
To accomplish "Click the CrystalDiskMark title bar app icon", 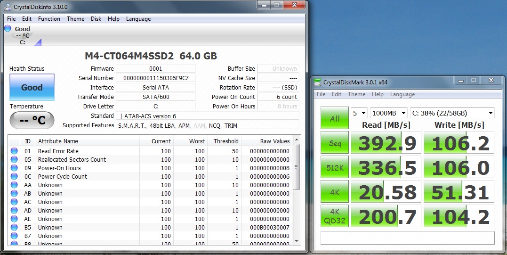I will 317,82.
